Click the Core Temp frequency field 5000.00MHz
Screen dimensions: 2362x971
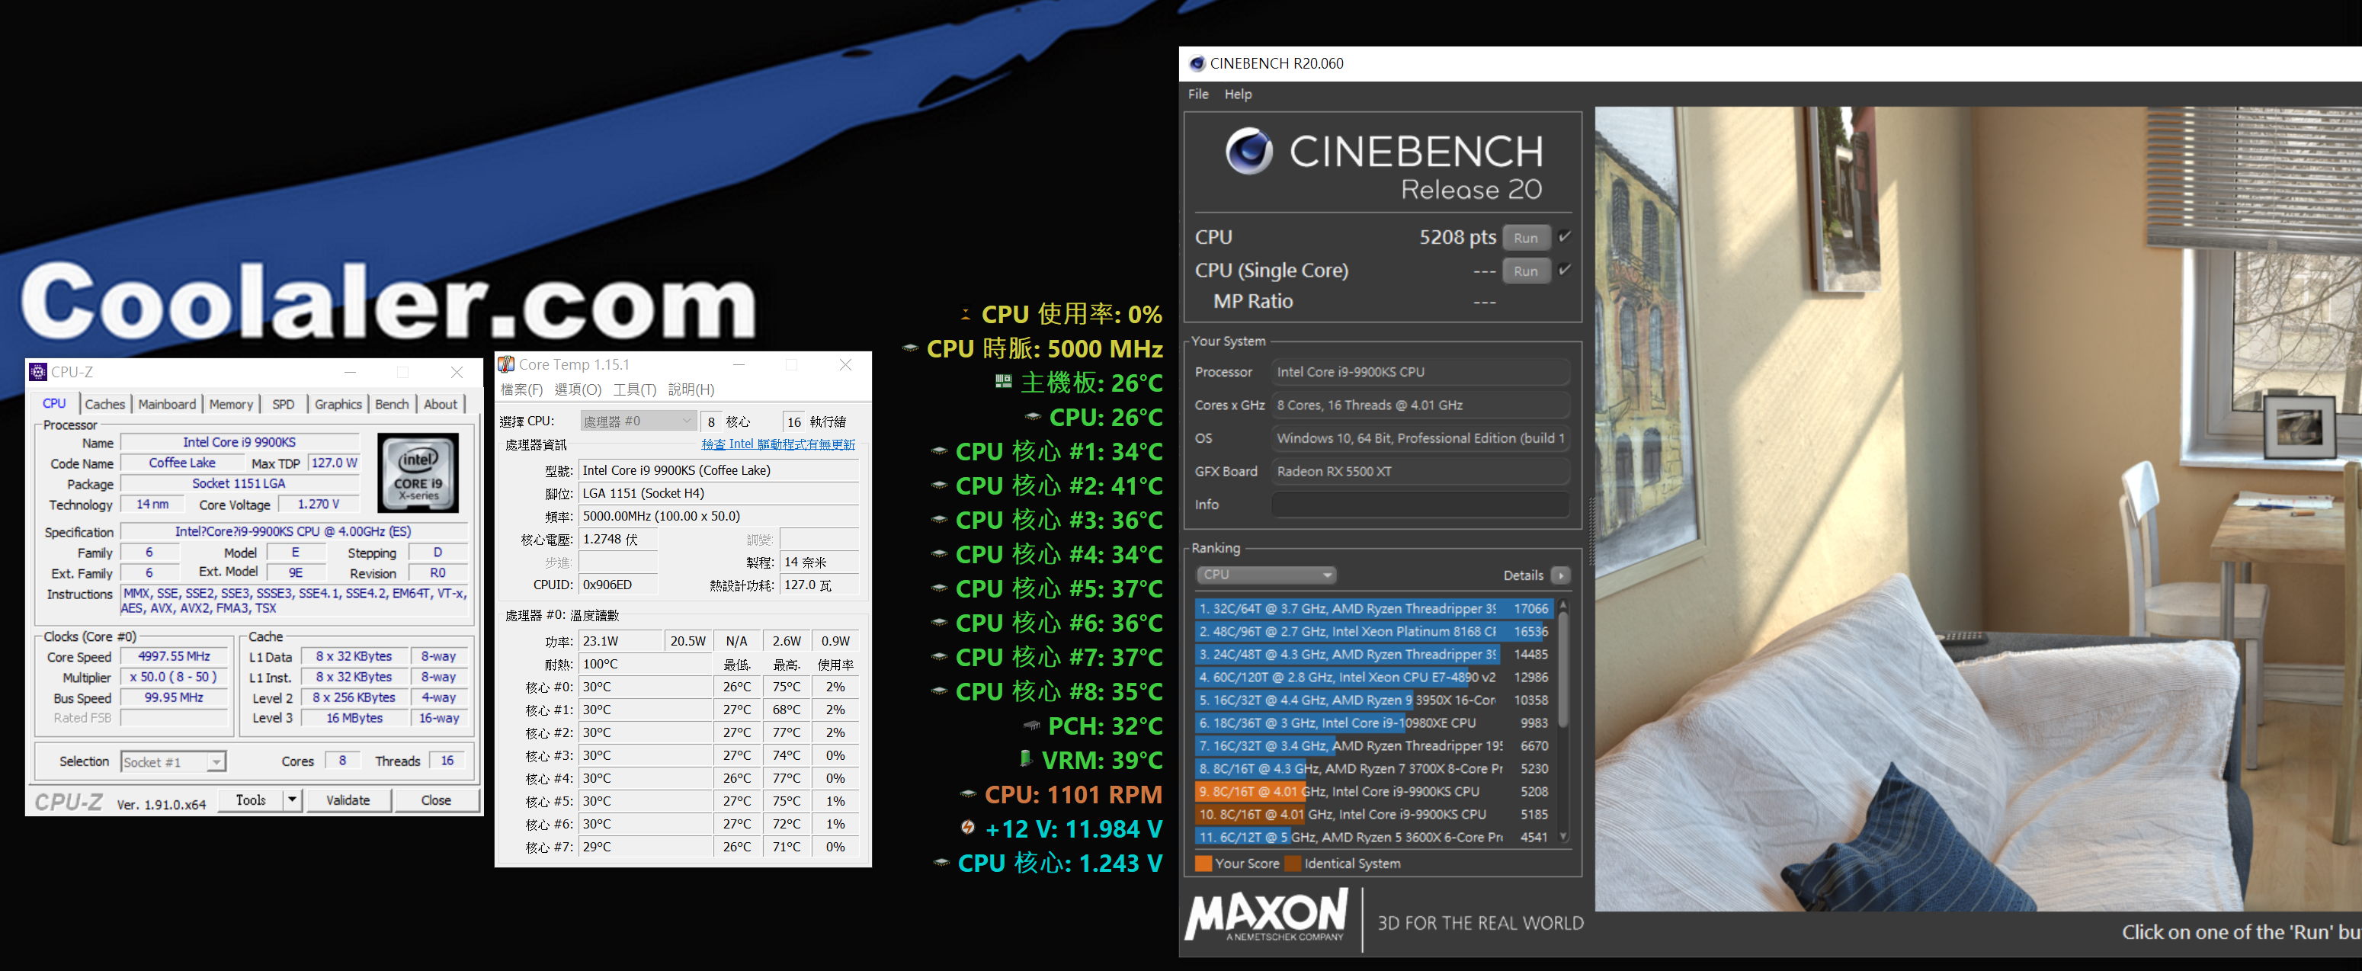click(x=719, y=516)
